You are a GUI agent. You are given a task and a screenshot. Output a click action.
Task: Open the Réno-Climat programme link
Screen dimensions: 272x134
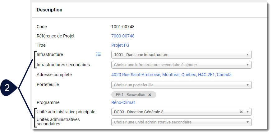click(x=123, y=102)
